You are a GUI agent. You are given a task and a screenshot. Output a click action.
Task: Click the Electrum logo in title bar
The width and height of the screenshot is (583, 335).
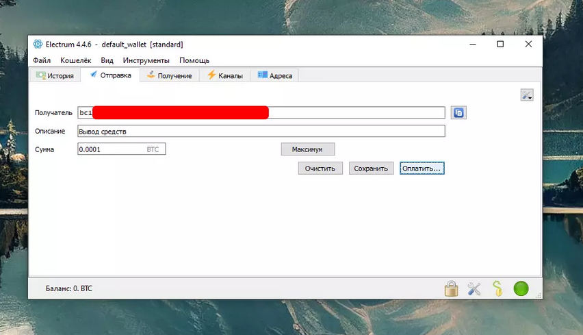coord(38,45)
